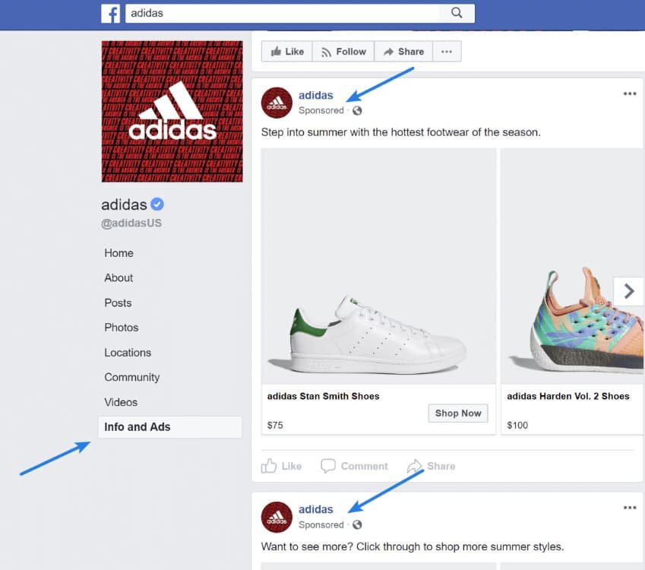645x570 pixels.
Task: Open the Locations section
Action: [x=128, y=353]
